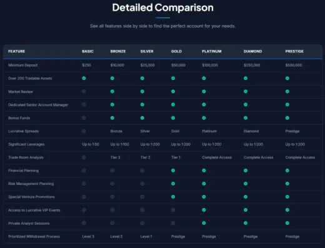Click Gold's check icon in Bonus Funds row
Screen dimensions: 325x248
[173, 118]
